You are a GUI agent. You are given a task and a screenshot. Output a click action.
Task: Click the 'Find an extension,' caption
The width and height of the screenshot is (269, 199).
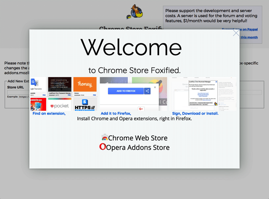[x=49, y=113]
